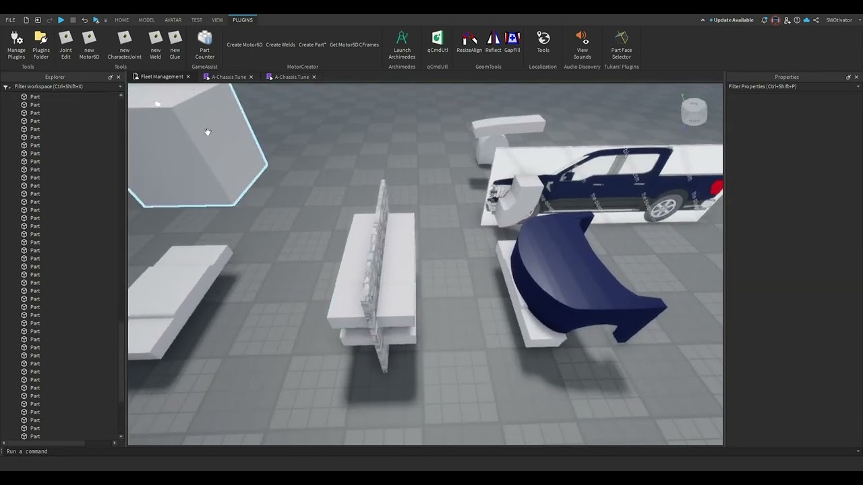Create a new Glue joint

pyautogui.click(x=175, y=44)
